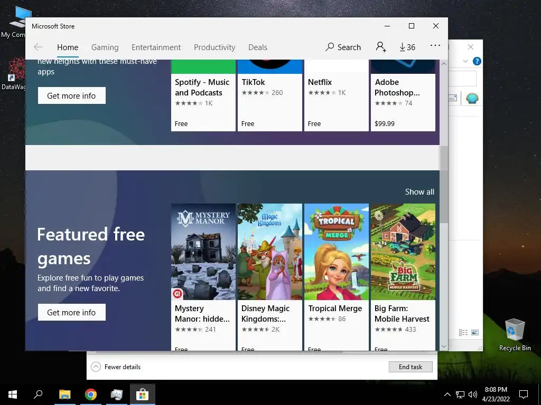The height and width of the screenshot is (405, 541).
Task: Switch to the Productivity tab
Action: tap(214, 47)
